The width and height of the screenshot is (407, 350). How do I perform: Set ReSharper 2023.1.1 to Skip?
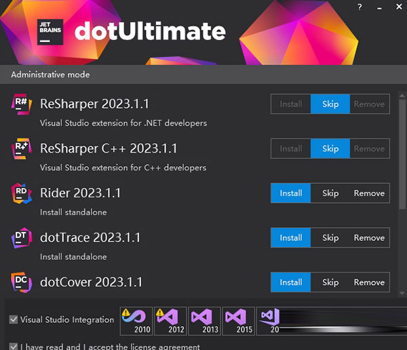[330, 104]
